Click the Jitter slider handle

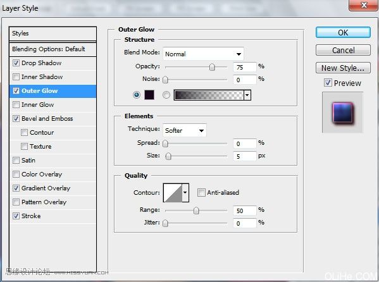coord(165,223)
